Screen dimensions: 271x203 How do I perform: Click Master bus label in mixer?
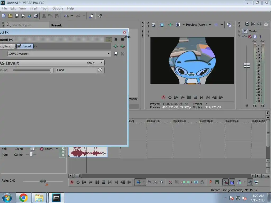[x=253, y=31]
